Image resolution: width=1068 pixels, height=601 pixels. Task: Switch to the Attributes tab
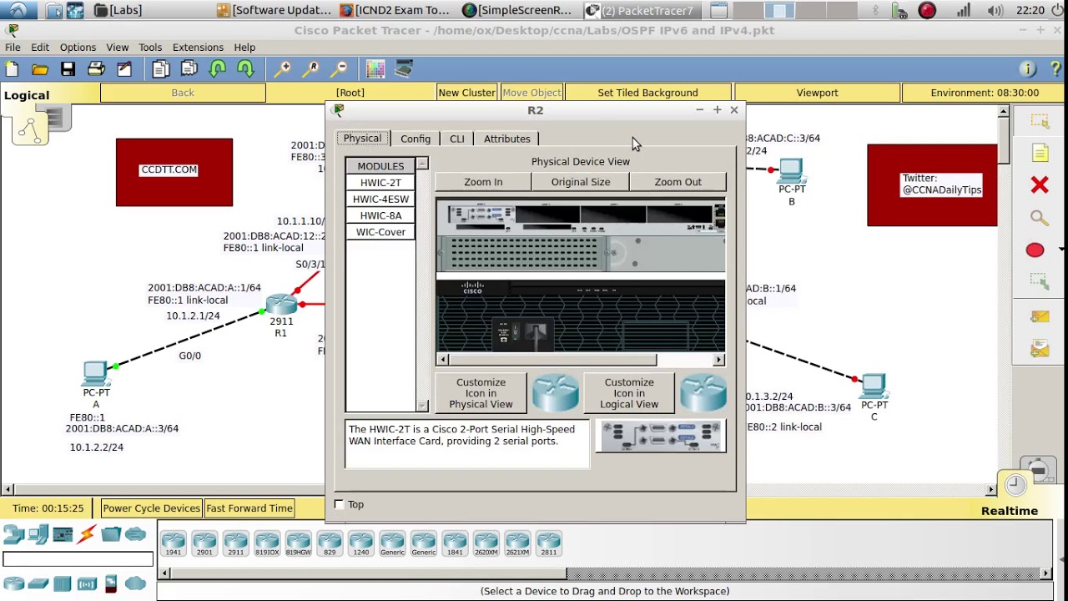point(507,139)
